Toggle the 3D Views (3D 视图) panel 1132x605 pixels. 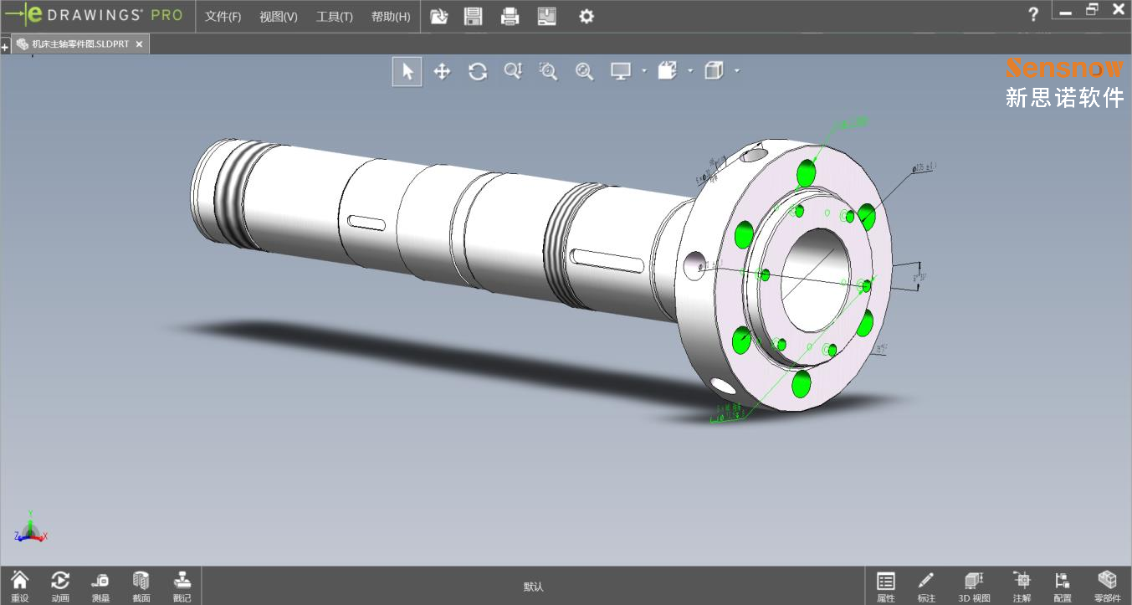tap(974, 586)
